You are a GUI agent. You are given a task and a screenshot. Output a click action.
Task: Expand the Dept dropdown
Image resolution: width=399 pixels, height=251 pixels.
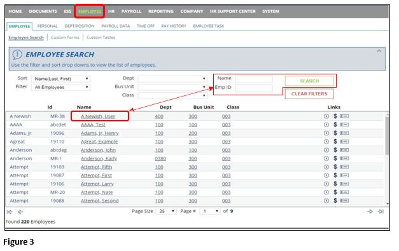(x=172, y=79)
